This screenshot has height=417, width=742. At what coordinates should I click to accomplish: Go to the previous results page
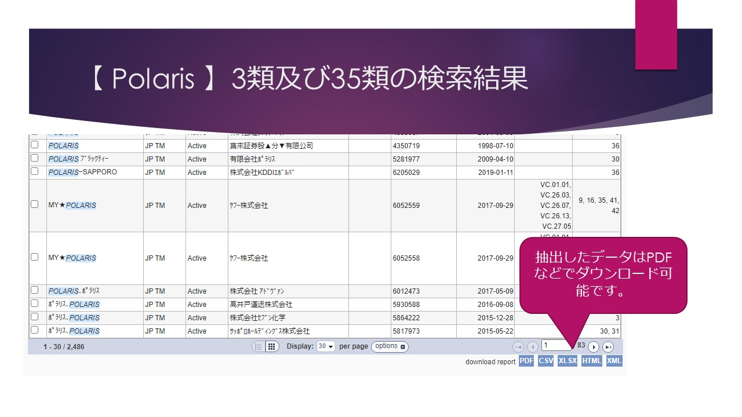[532, 347]
